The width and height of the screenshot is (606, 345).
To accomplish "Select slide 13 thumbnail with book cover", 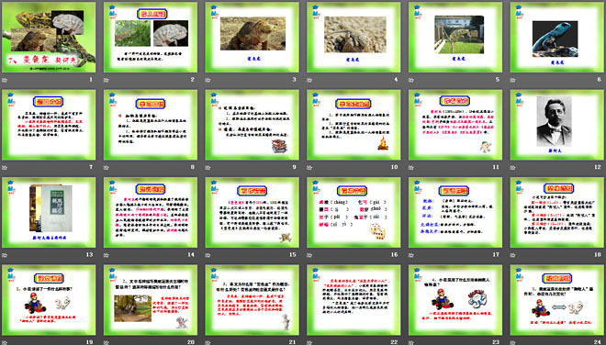I will pos(49,212).
